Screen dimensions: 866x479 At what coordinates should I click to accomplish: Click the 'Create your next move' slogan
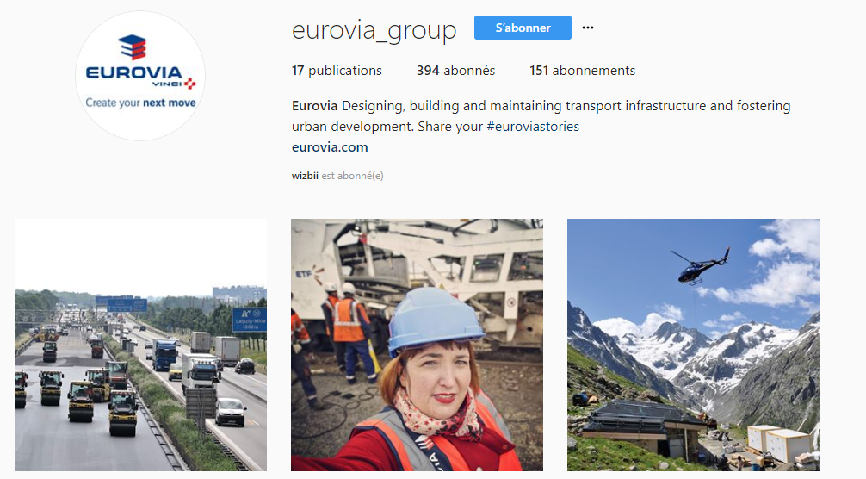(140, 103)
